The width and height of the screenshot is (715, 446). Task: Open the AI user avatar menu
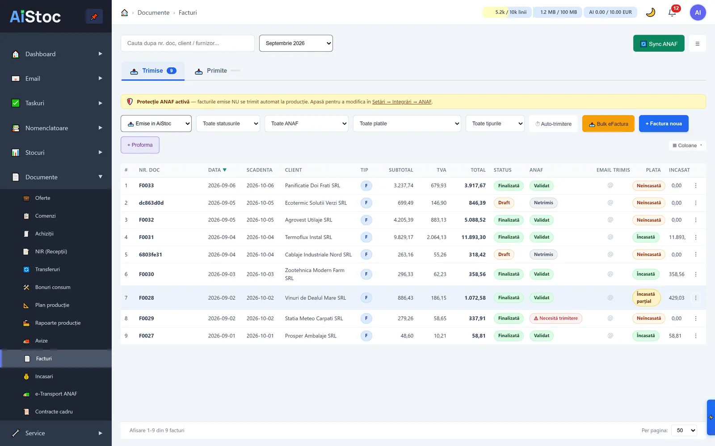[x=698, y=12]
